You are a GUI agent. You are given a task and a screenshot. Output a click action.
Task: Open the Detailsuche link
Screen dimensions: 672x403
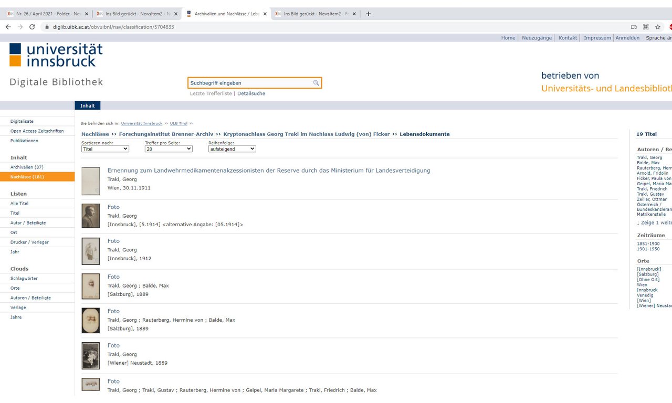pos(251,93)
